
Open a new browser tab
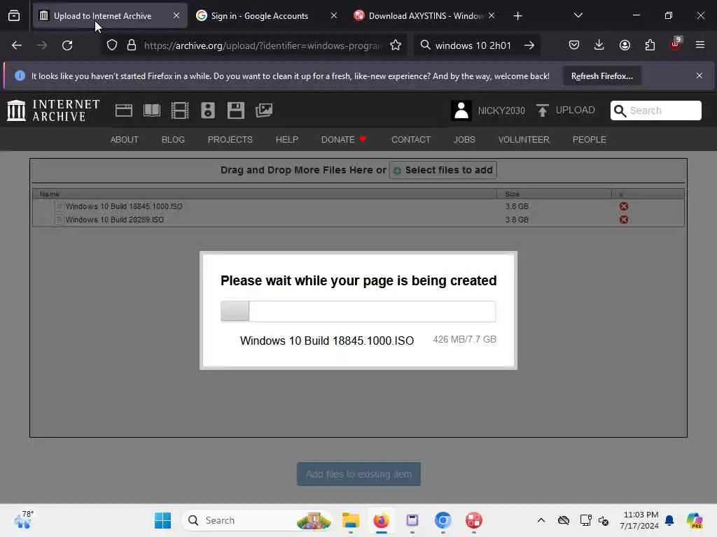[x=517, y=16]
